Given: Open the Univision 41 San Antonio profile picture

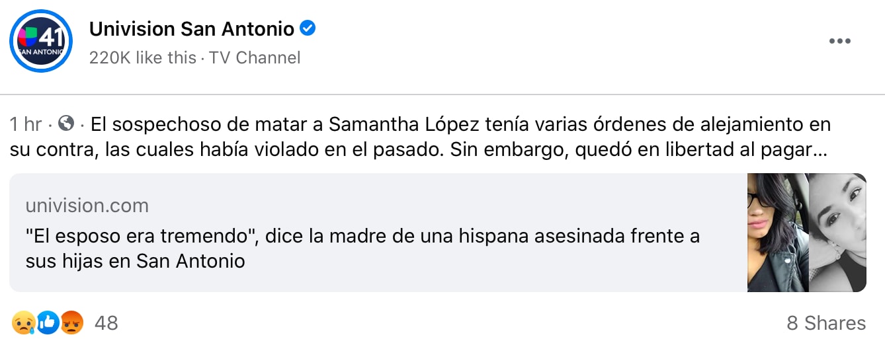Looking at the screenshot, I should 41,41.
